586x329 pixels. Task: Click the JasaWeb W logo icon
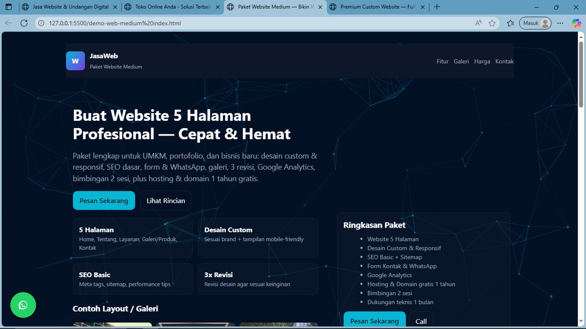click(x=76, y=61)
